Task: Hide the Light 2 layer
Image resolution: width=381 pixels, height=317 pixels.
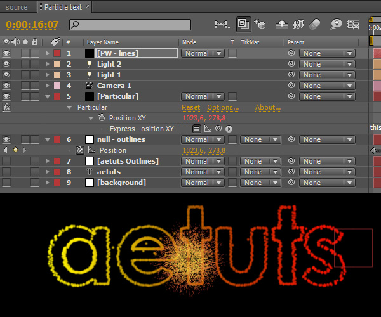Action: click(x=6, y=64)
